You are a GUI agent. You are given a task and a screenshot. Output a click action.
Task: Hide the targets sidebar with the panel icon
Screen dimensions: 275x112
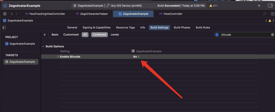(x=4, y=28)
